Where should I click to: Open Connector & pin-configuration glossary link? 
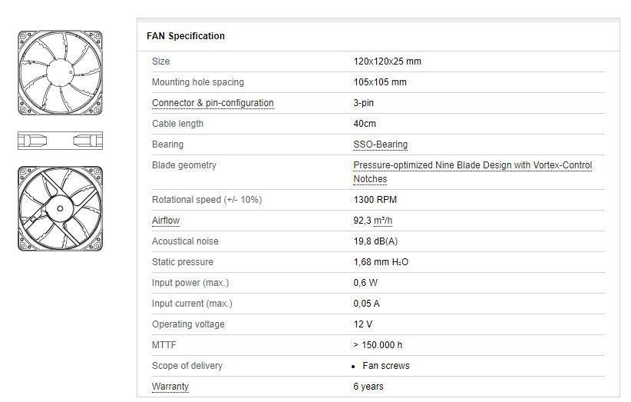(213, 103)
